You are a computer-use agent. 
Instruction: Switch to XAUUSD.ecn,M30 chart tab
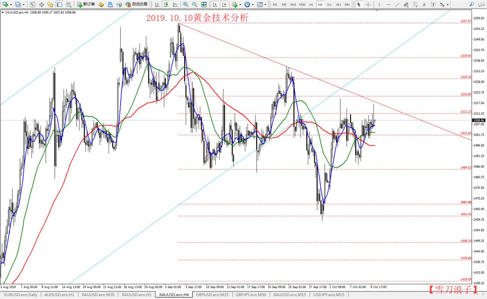(98, 294)
